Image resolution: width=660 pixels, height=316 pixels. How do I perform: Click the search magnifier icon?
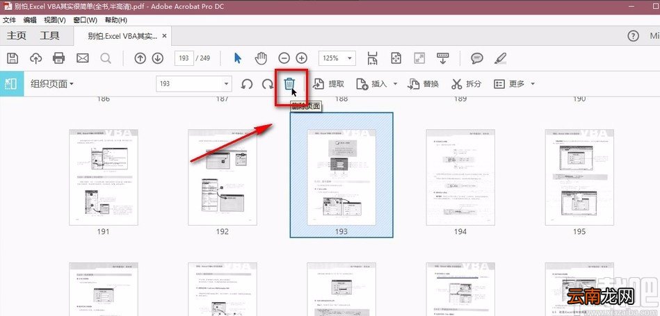coord(106,58)
